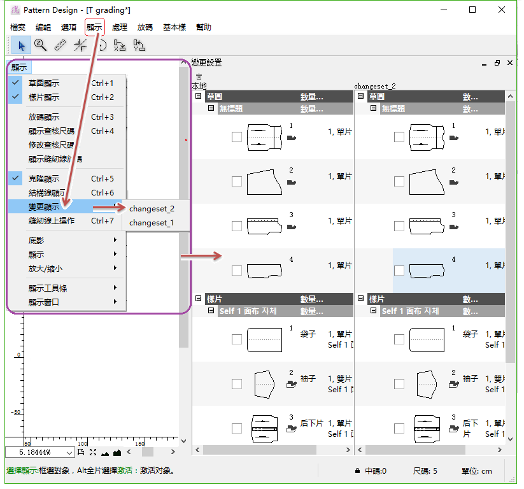This screenshot has width=524, height=489.
Task: Activate the zoom magnifier tool
Action: click(40, 45)
